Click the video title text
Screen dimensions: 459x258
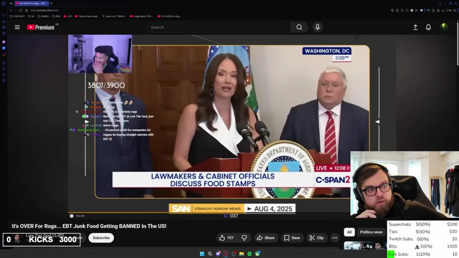tap(89, 226)
